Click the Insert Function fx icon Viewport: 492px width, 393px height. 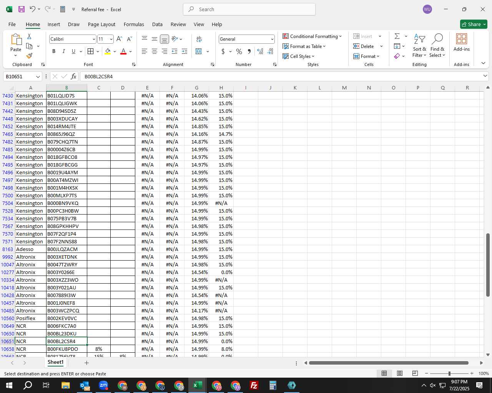tap(74, 76)
